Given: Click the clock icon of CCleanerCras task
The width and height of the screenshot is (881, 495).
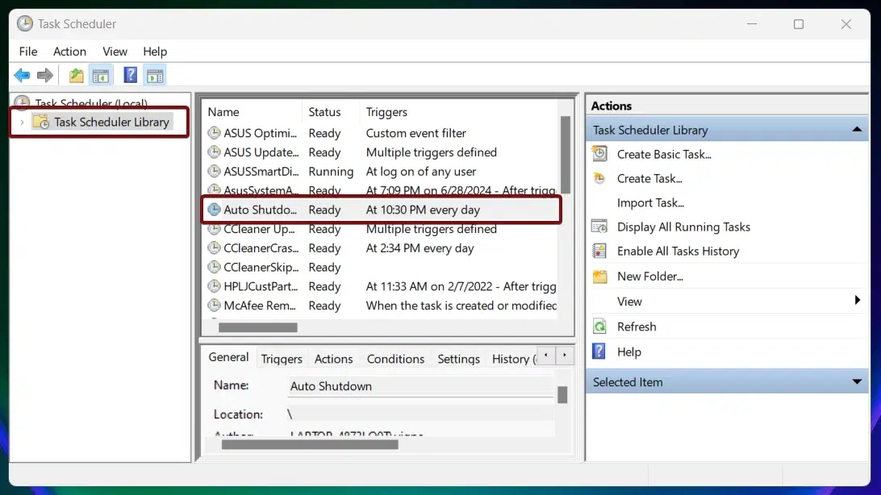Looking at the screenshot, I should click(214, 248).
